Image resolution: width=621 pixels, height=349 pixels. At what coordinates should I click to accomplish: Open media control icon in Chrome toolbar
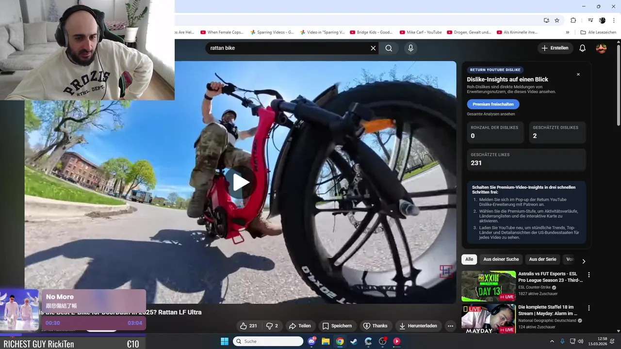click(x=590, y=20)
